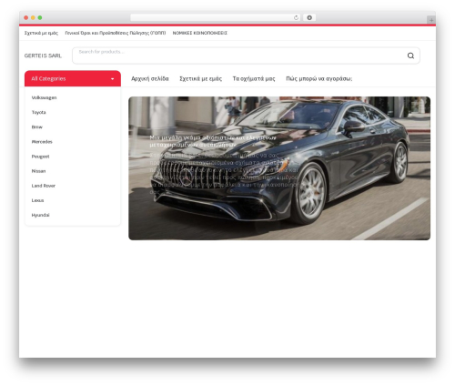Reload the page with the refresh icon
Viewport: 455px width, 385px height.
pos(296,18)
